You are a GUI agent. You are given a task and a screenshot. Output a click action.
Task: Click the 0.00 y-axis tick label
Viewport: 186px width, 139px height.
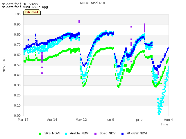point(17,116)
